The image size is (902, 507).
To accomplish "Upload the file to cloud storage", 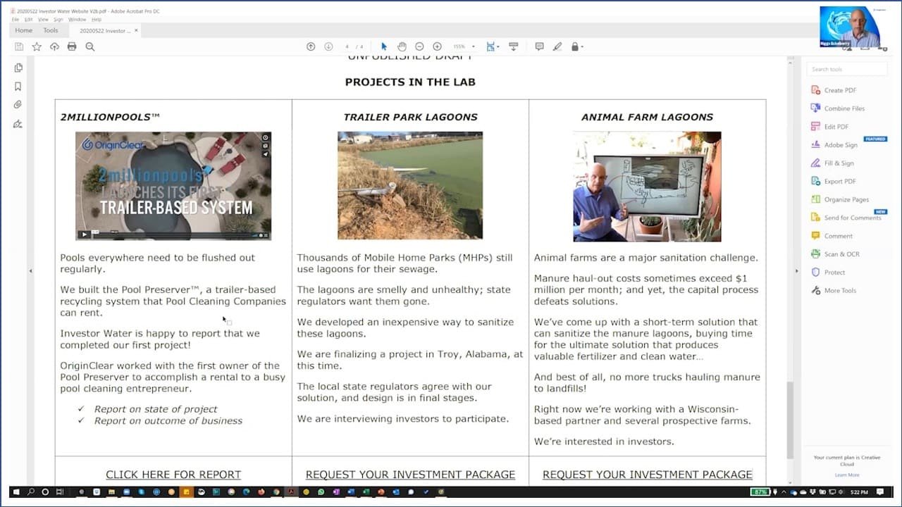I will point(54,46).
